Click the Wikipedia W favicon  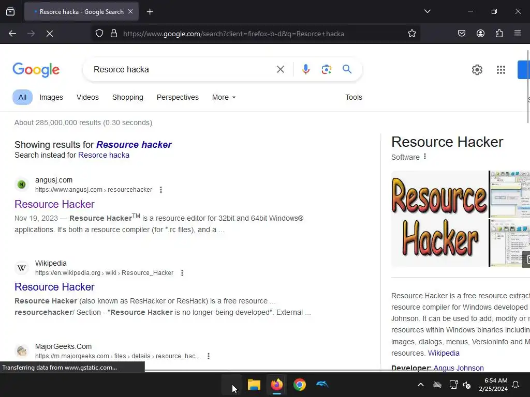coord(22,268)
